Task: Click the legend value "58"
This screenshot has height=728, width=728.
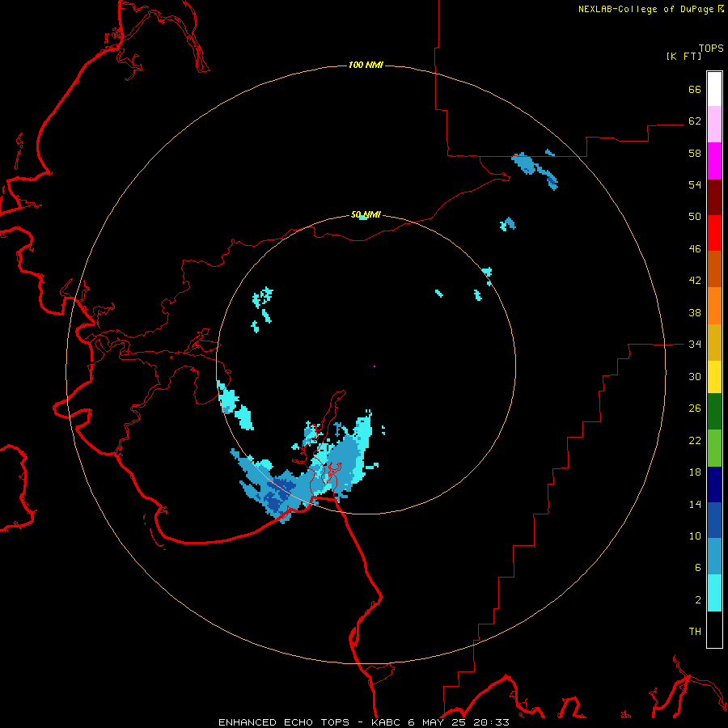Action: coord(695,153)
